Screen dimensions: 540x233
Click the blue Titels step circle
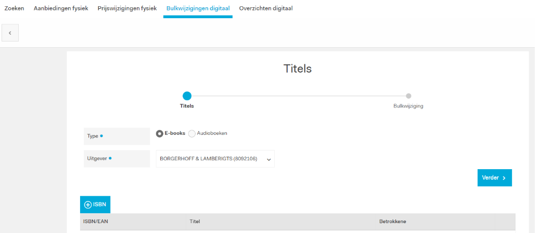(187, 96)
